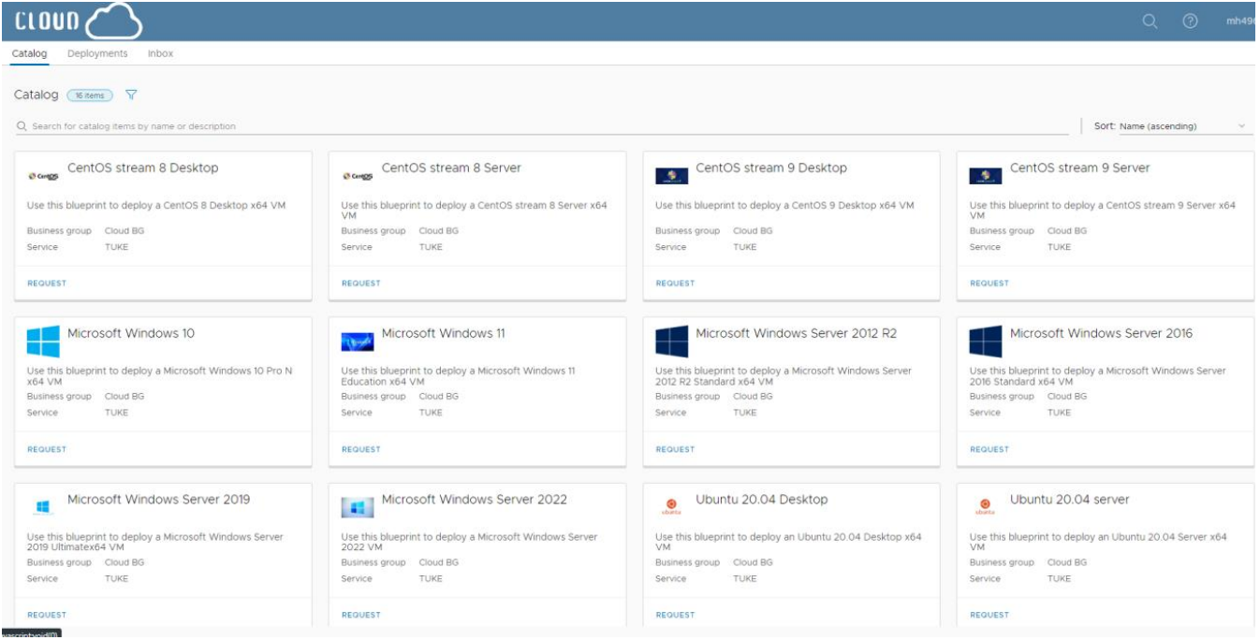This screenshot has width=1260, height=640.
Task: Open the mh49 user account menu
Action: [1242, 22]
